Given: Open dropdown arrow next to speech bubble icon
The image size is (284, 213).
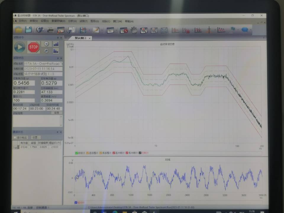Looking at the screenshot, I should [251, 30].
